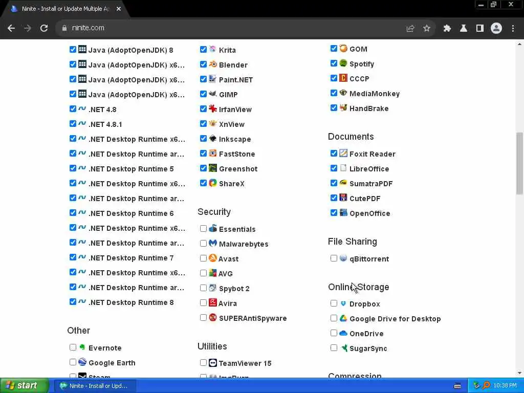The width and height of the screenshot is (524, 393).
Task: Uncheck the XnView checkbox
Action: pyautogui.click(x=203, y=124)
